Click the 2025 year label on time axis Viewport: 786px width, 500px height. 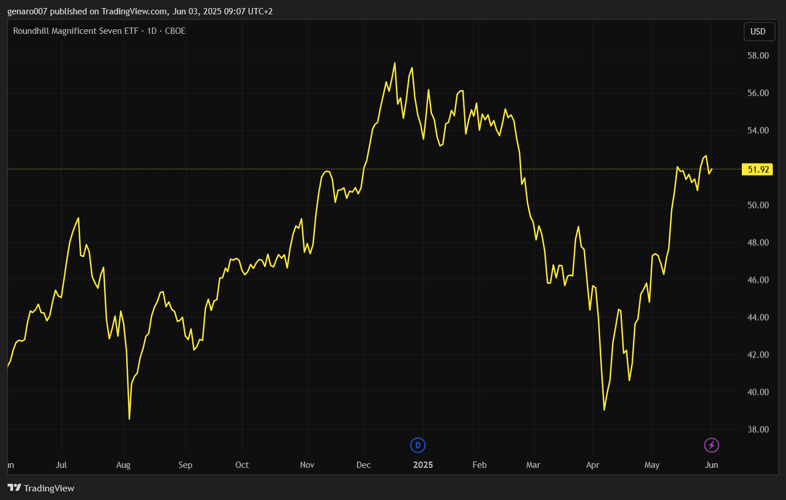point(423,465)
